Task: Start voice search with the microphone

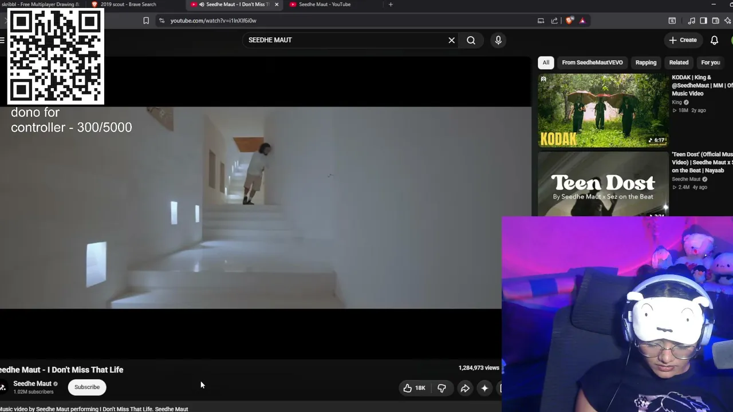Action: coord(498,40)
